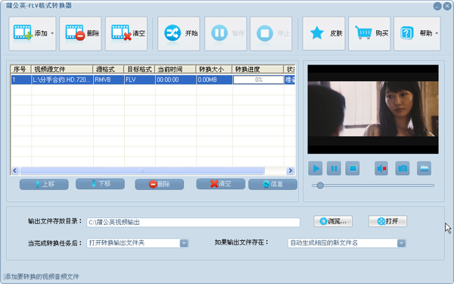
Task: Open the 皮肤 skin star button
Action: [324, 33]
